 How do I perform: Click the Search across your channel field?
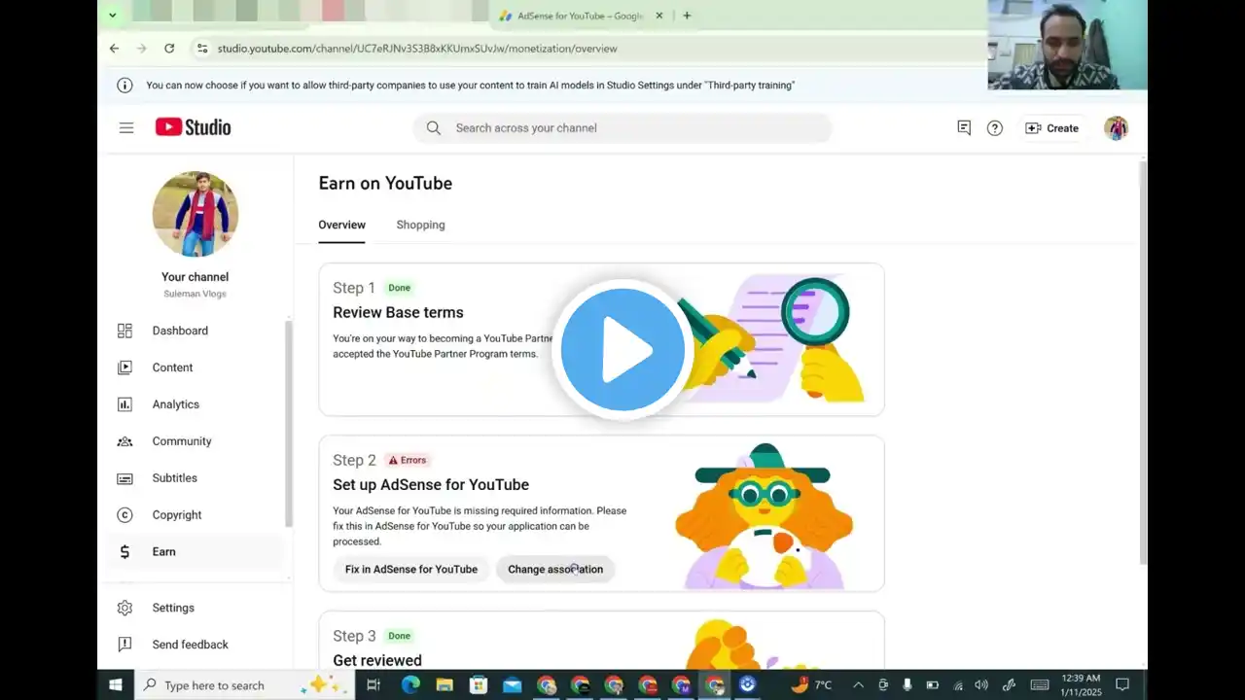coord(622,128)
